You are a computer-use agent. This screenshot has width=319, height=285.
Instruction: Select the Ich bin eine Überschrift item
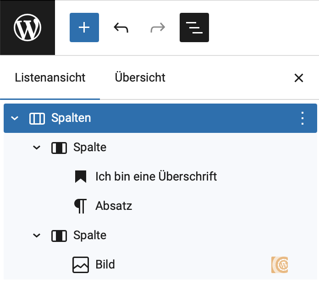point(156,176)
